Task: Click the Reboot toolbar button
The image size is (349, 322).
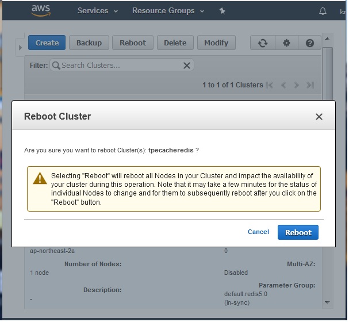Action: tap(133, 43)
